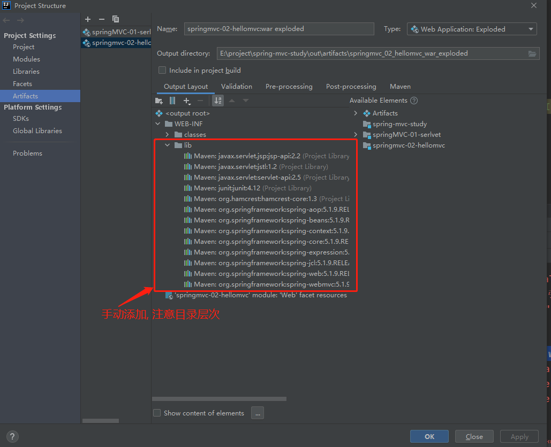This screenshot has height=447, width=551.
Task: Click the Add artifact plus icon
Action: (x=88, y=19)
